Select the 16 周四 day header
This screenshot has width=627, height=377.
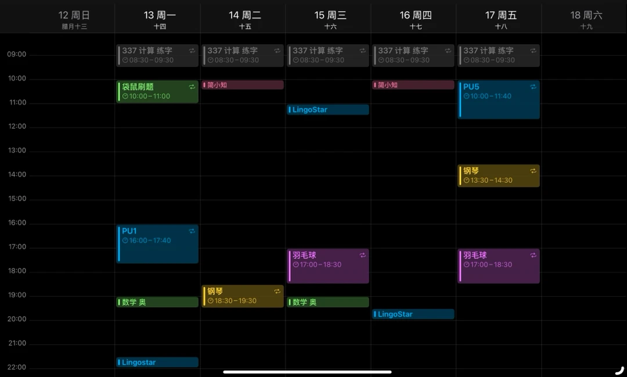[x=416, y=20]
